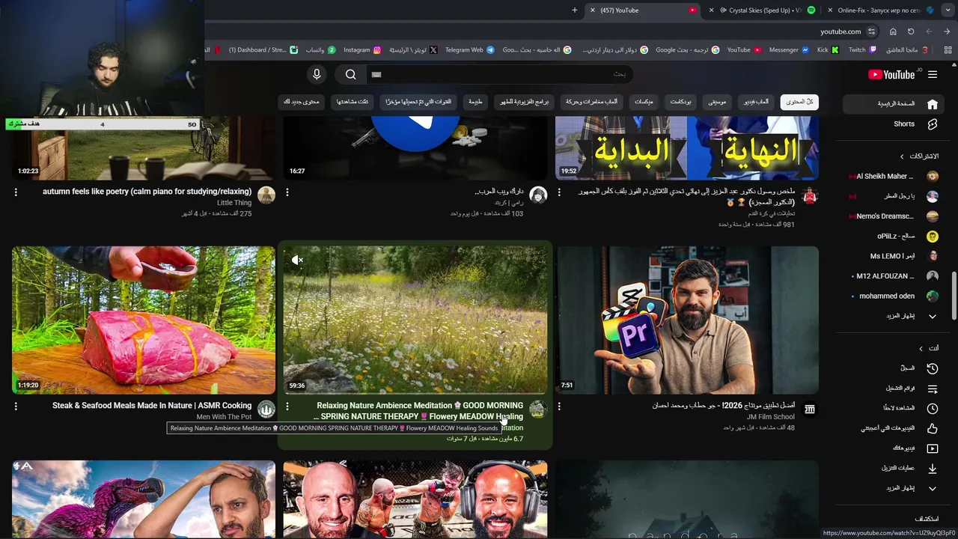Filter by ميكسات chip
The height and width of the screenshot is (539, 958).
click(644, 102)
